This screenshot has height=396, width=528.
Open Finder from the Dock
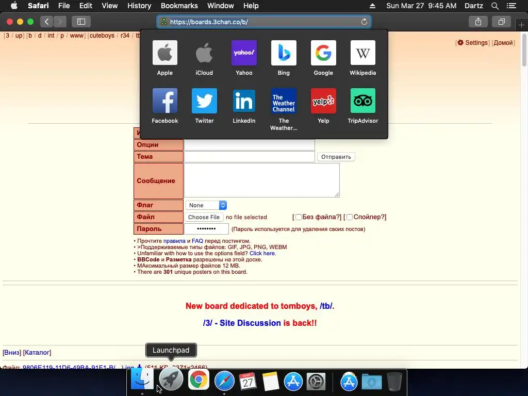point(142,379)
